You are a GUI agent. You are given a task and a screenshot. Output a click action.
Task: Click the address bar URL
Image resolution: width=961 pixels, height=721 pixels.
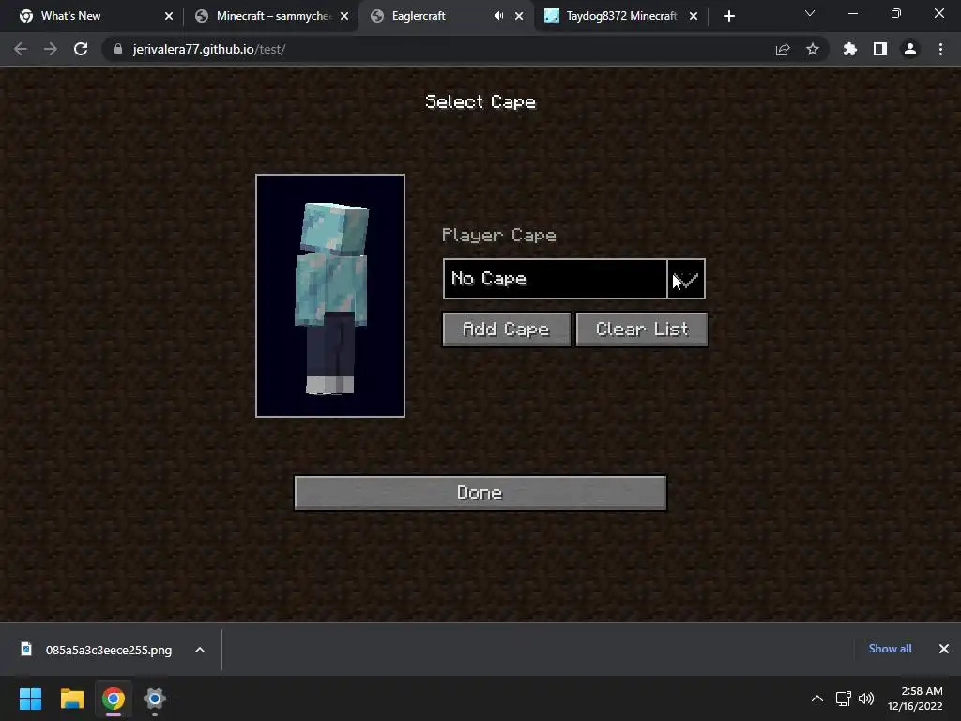pos(209,49)
